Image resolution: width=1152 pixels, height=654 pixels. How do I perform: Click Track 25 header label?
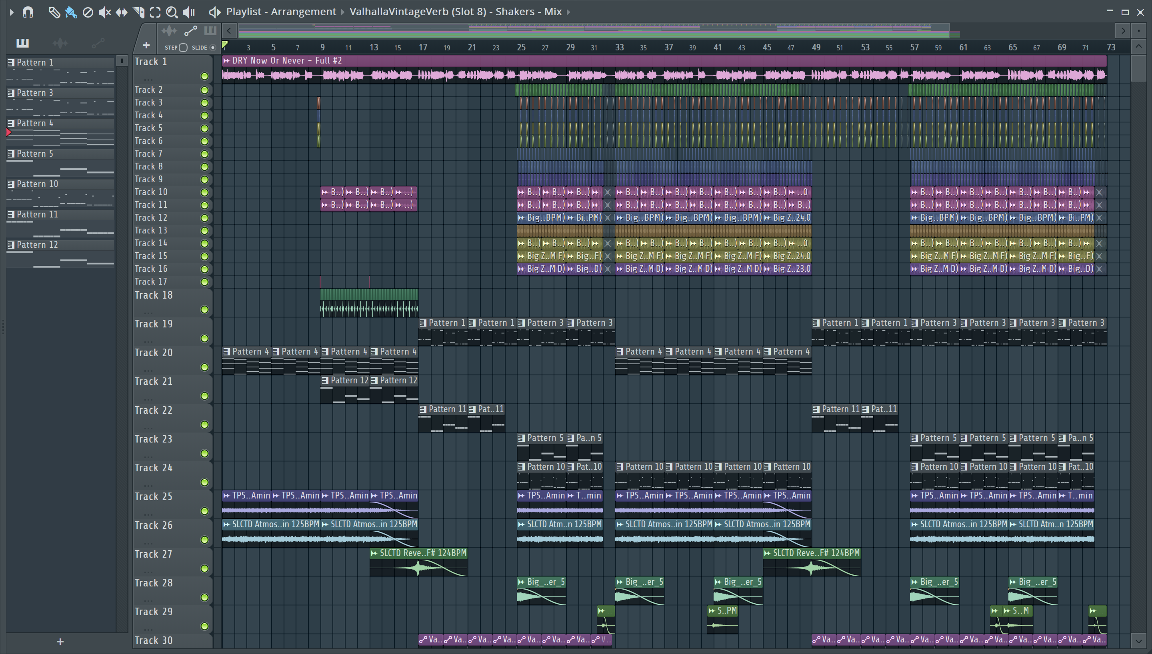click(154, 496)
